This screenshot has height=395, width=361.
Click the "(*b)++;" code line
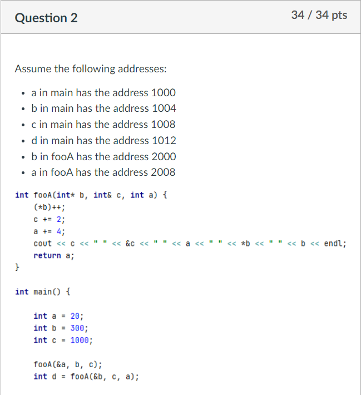pos(50,207)
